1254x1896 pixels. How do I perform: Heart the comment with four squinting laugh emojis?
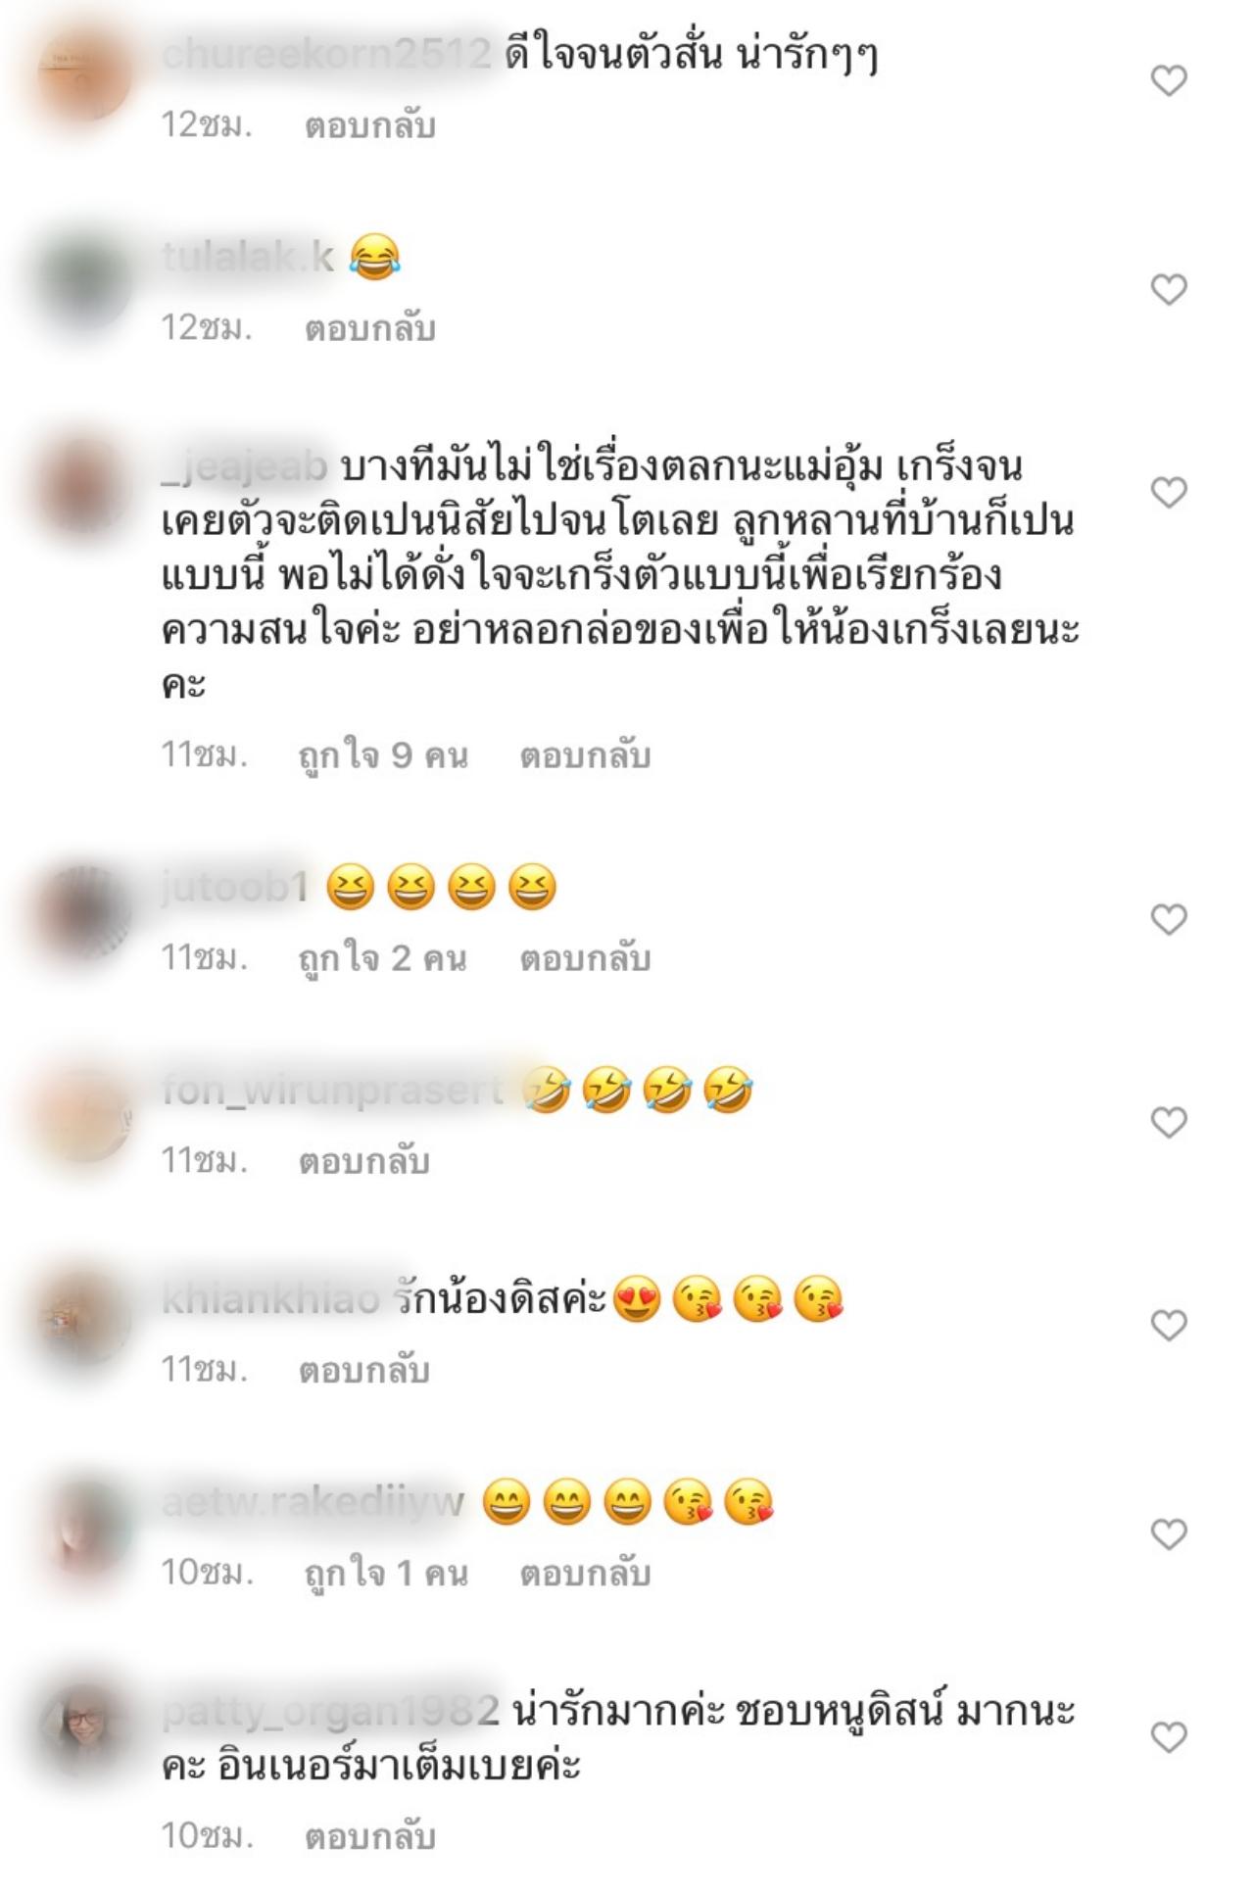click(1168, 919)
